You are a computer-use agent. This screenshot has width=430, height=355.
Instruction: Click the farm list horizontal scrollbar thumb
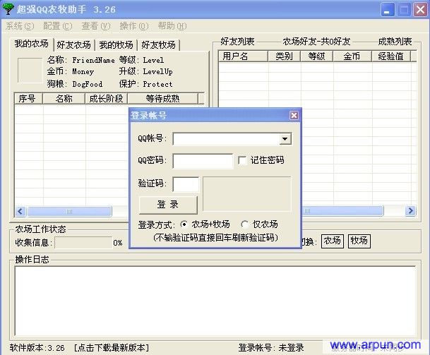coord(69,211)
